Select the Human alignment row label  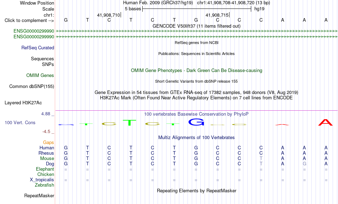(47, 148)
